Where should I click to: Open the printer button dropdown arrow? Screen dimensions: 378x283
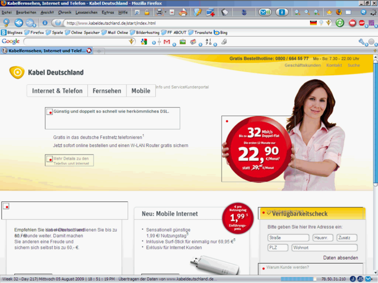click(165, 12)
